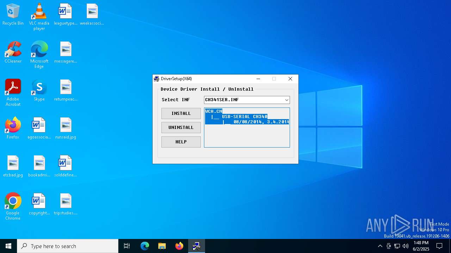Select the returnpeac file icon
This screenshot has height=253, width=451.
pos(66,91)
